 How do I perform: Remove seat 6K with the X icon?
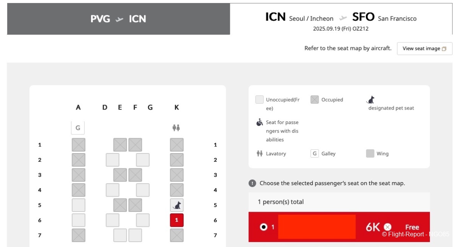388,227
